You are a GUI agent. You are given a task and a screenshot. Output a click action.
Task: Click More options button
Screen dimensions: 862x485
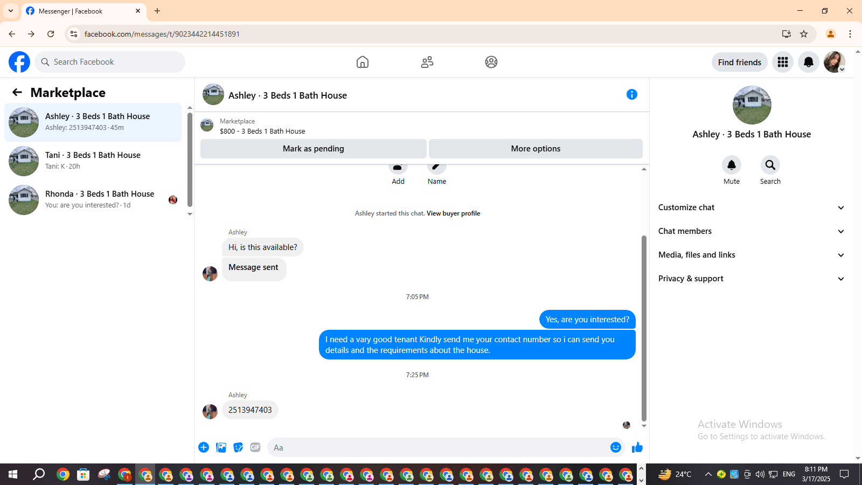pos(536,149)
